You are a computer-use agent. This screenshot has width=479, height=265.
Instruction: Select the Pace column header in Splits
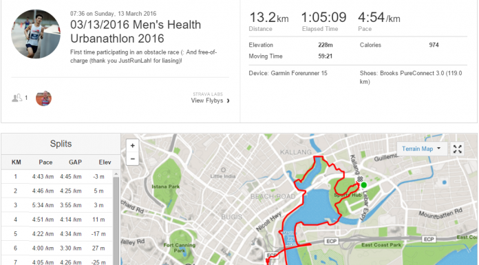(45, 162)
